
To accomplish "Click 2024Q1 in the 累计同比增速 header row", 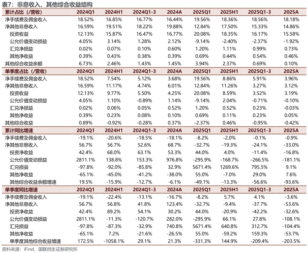I will [x=85, y=131].
